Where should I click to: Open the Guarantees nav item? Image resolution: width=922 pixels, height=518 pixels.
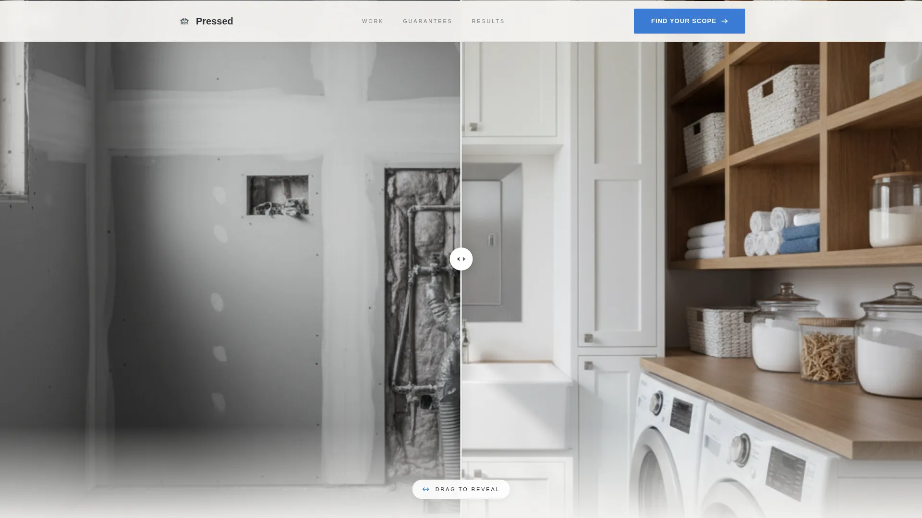point(427,21)
